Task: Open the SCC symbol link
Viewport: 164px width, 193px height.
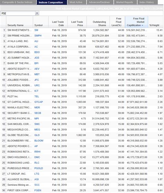Action: click(x=37, y=185)
